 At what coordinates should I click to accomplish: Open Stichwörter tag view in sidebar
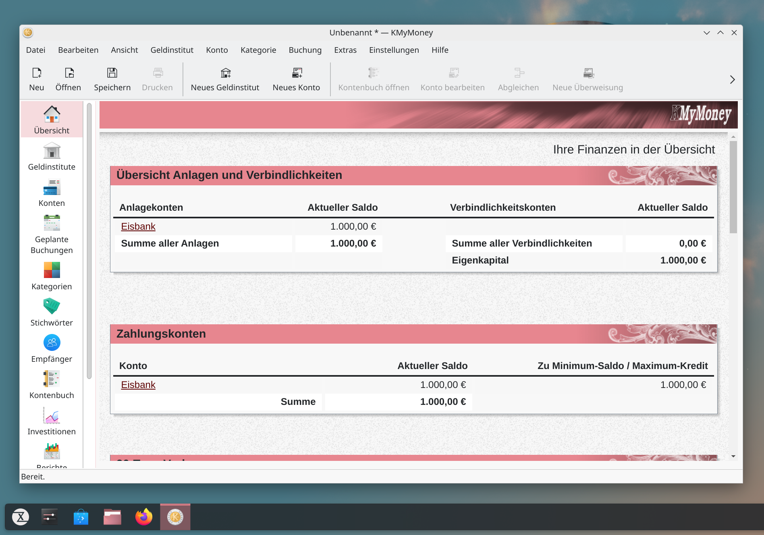click(x=52, y=312)
